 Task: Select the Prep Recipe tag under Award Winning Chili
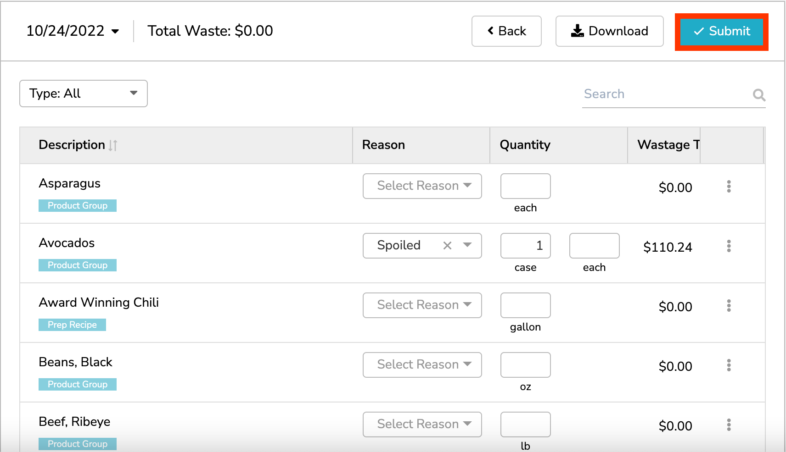[x=72, y=325]
